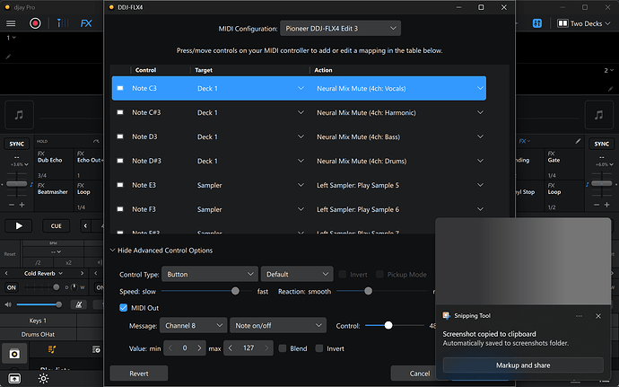Image resolution: width=619 pixels, height=387 pixels.
Task: Enable the Blend checkbox
Action: point(283,347)
